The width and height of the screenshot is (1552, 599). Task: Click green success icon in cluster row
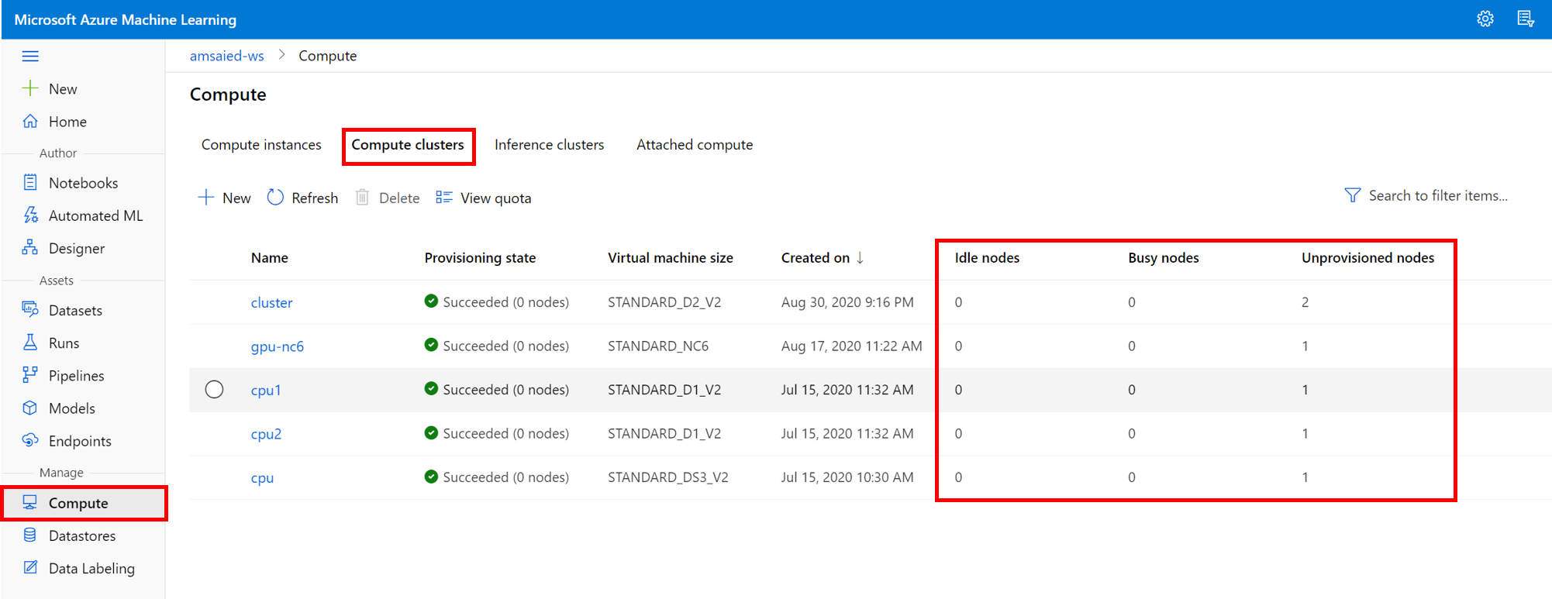click(431, 301)
